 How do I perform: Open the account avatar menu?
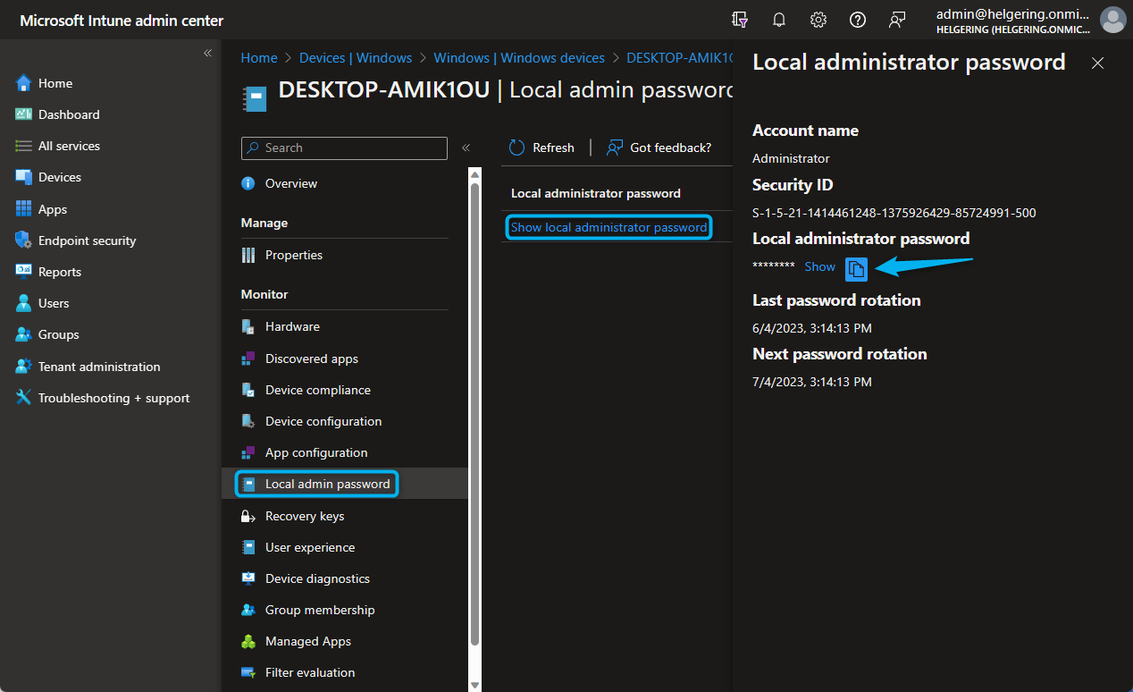(1112, 20)
